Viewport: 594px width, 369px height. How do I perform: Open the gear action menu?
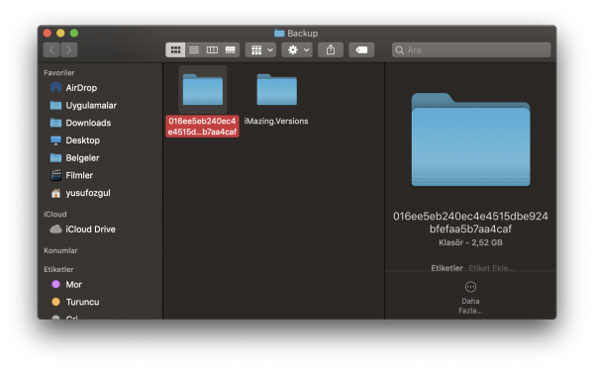pyautogui.click(x=297, y=49)
